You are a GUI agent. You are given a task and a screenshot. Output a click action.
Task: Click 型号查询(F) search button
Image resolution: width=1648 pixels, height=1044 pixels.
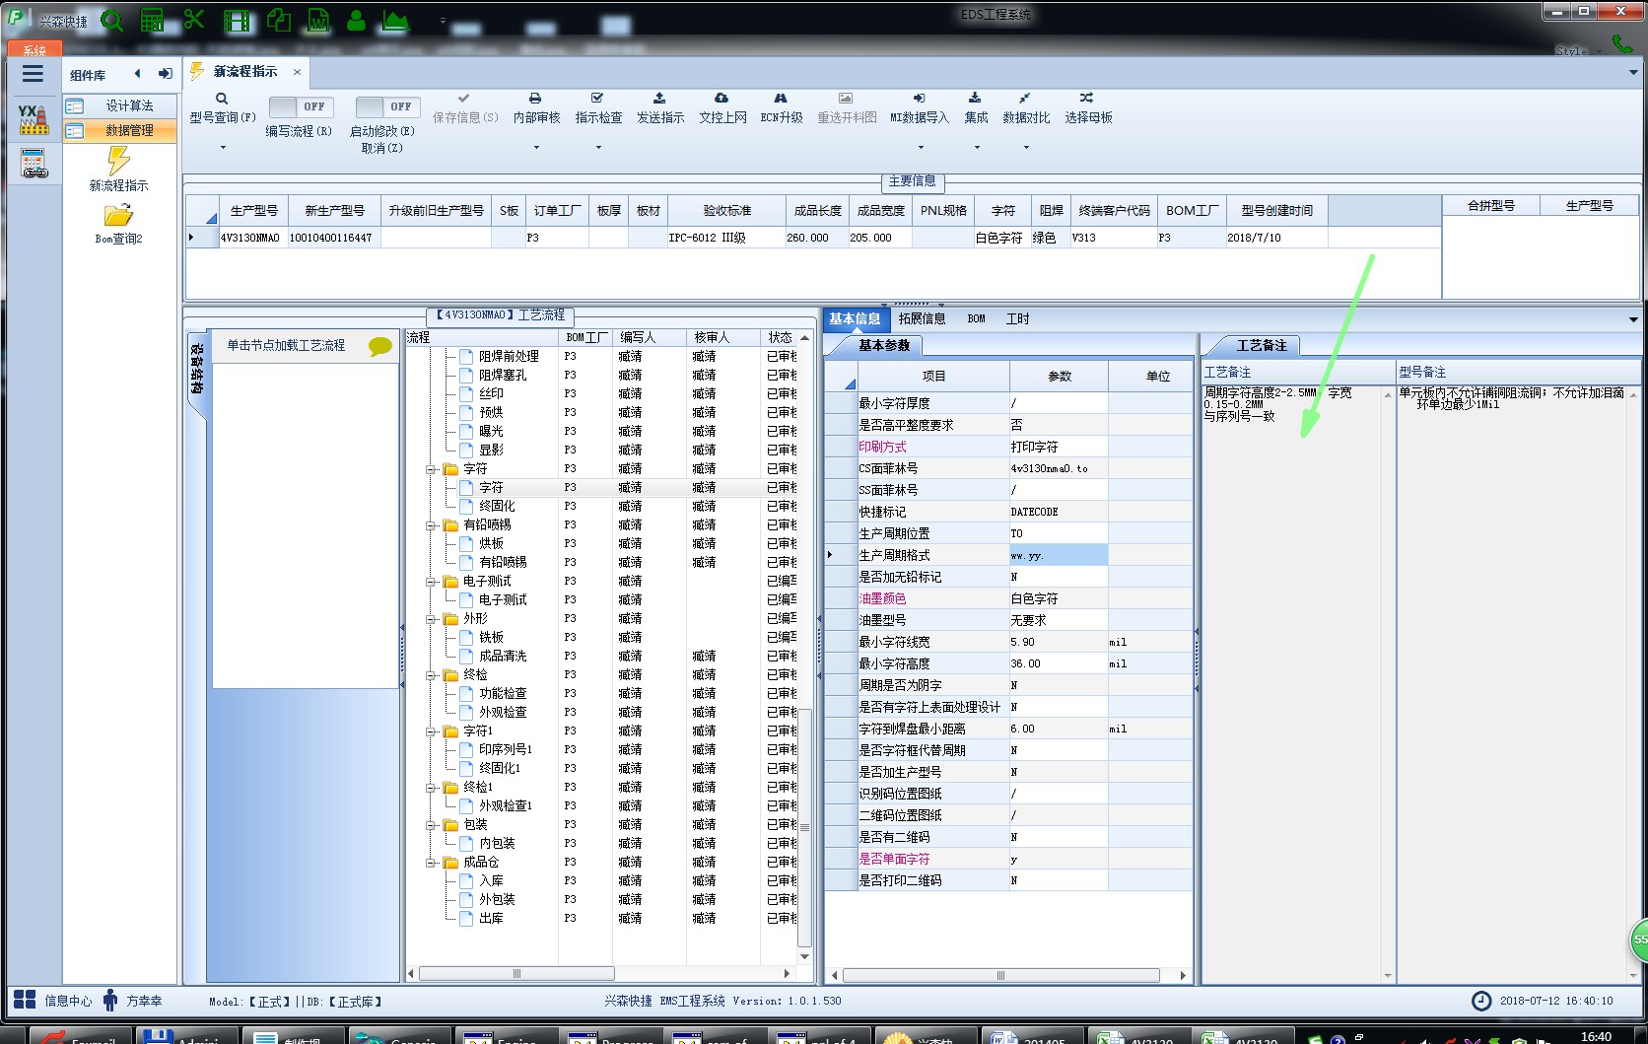223,108
